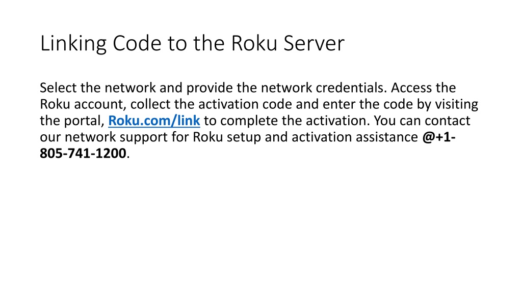Click the word 'portal,' before the link
Screen dimensions: 522x293
coord(84,121)
